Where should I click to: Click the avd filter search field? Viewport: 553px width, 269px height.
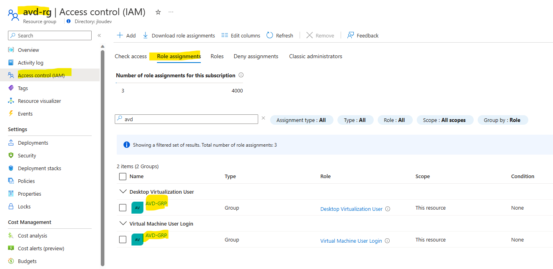(186, 119)
